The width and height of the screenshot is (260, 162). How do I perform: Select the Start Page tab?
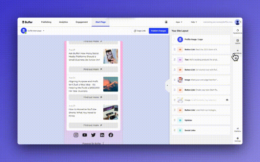101,22
